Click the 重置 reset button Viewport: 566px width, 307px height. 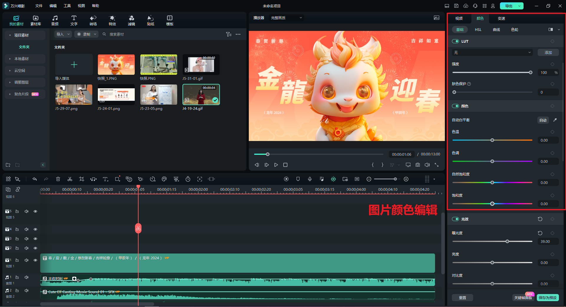462,298
